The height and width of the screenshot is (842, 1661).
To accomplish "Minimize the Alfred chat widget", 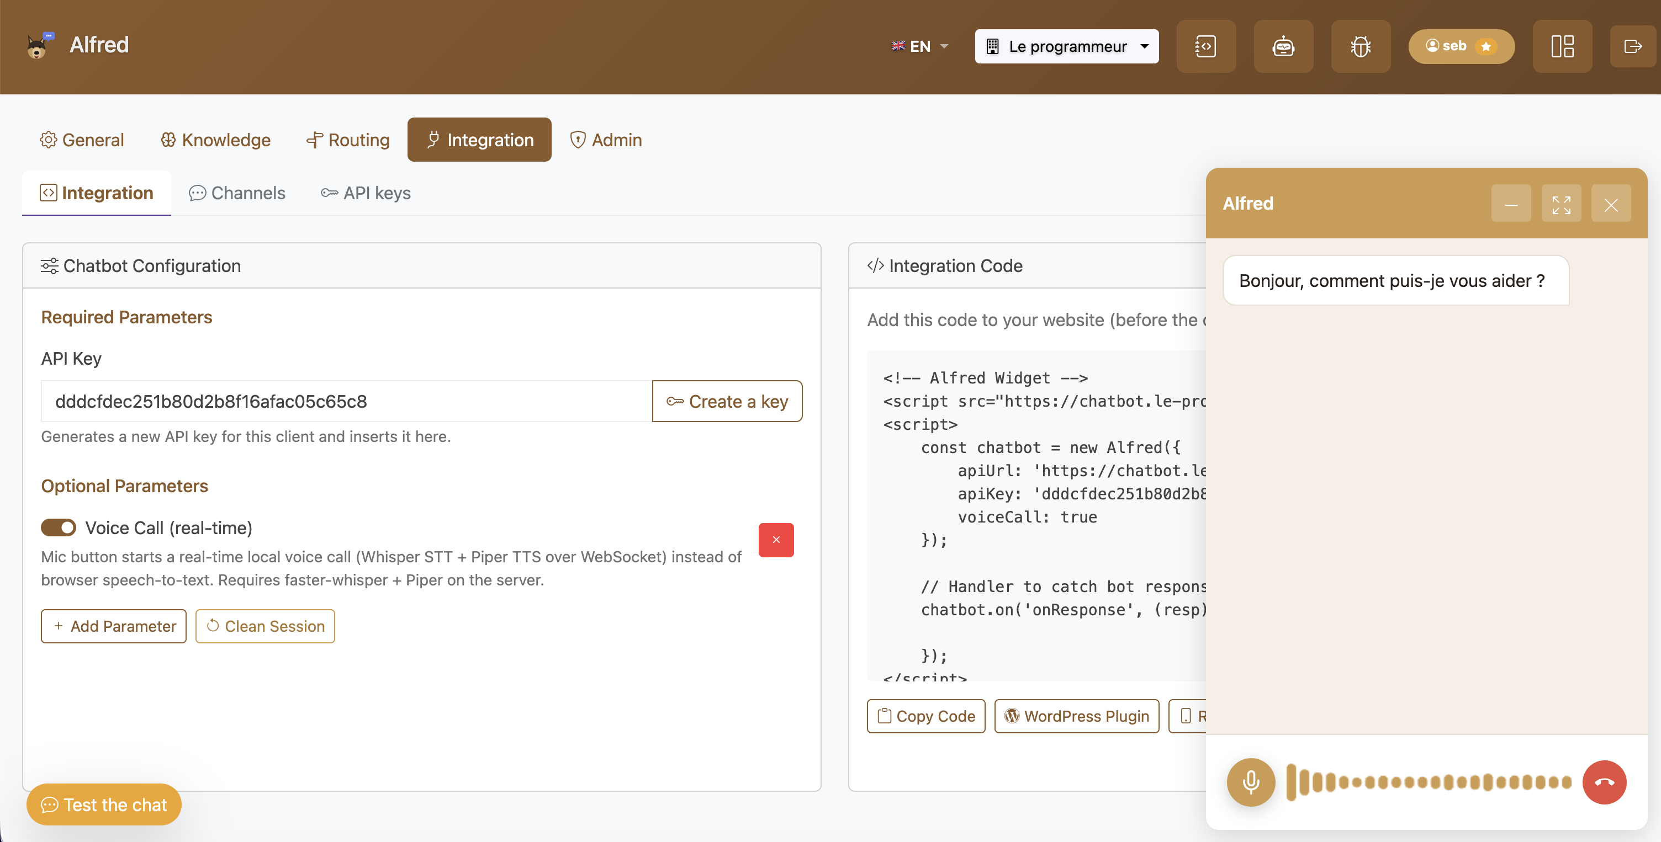I will click(x=1511, y=204).
